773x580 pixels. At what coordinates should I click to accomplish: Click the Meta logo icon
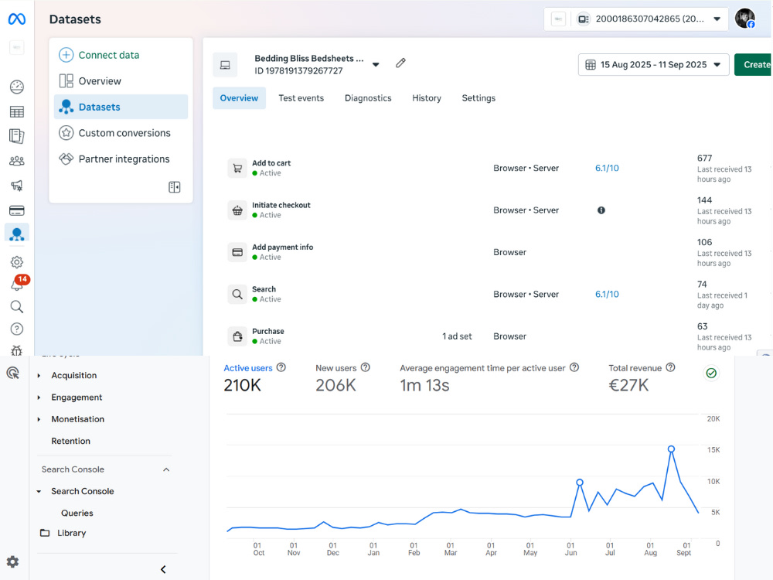17,19
